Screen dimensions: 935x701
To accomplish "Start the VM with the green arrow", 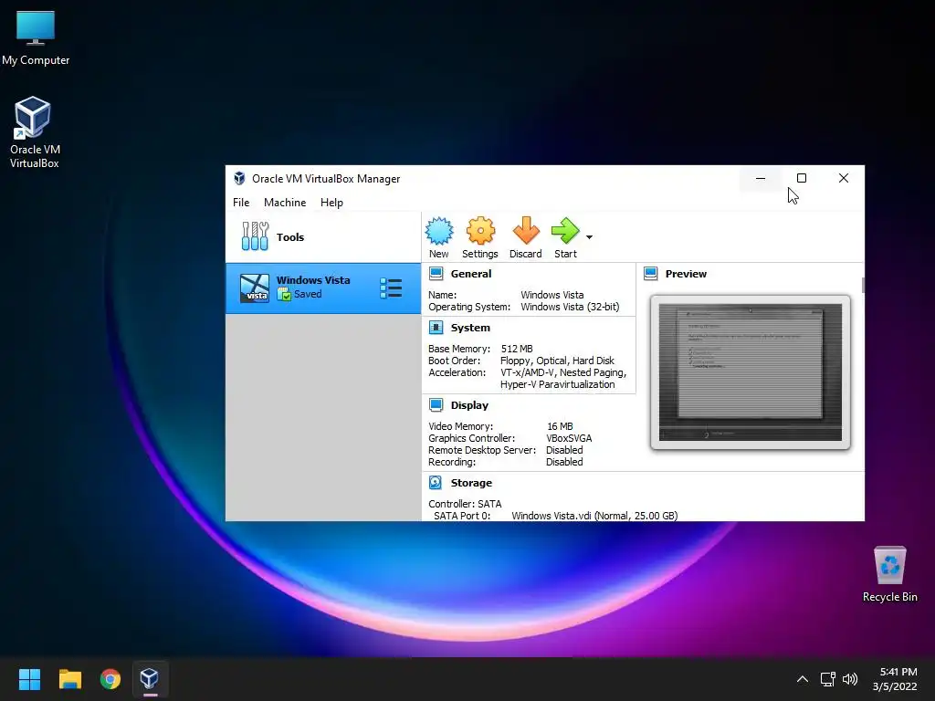I will click(x=565, y=231).
